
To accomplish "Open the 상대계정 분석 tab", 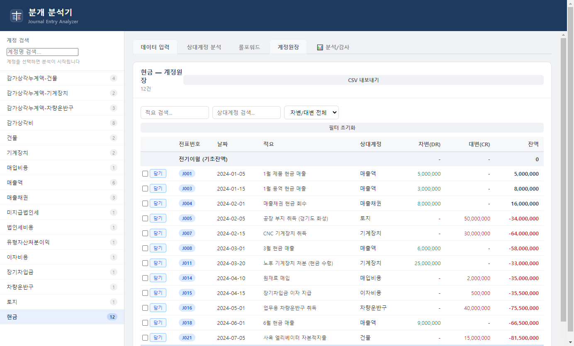I will (x=204, y=47).
